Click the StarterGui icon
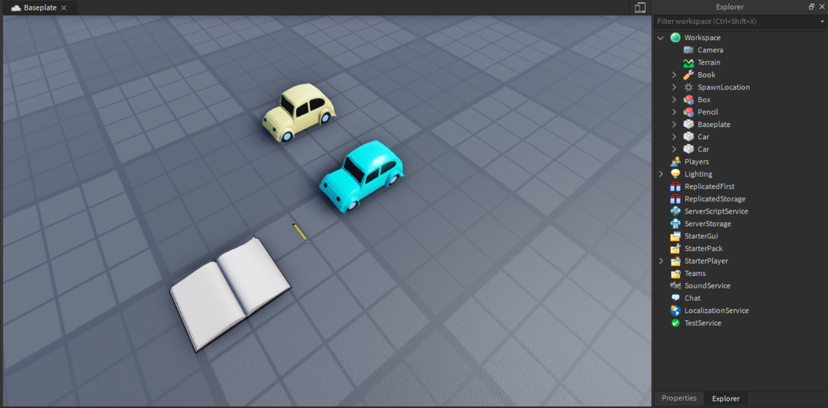Image resolution: width=828 pixels, height=408 pixels. 675,236
